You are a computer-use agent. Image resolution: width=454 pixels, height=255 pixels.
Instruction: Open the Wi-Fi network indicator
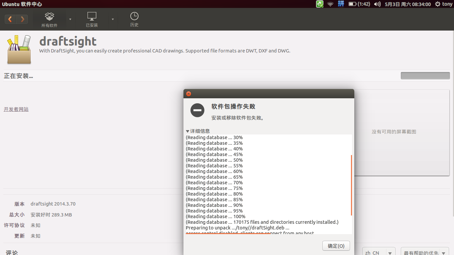pyautogui.click(x=330, y=4)
